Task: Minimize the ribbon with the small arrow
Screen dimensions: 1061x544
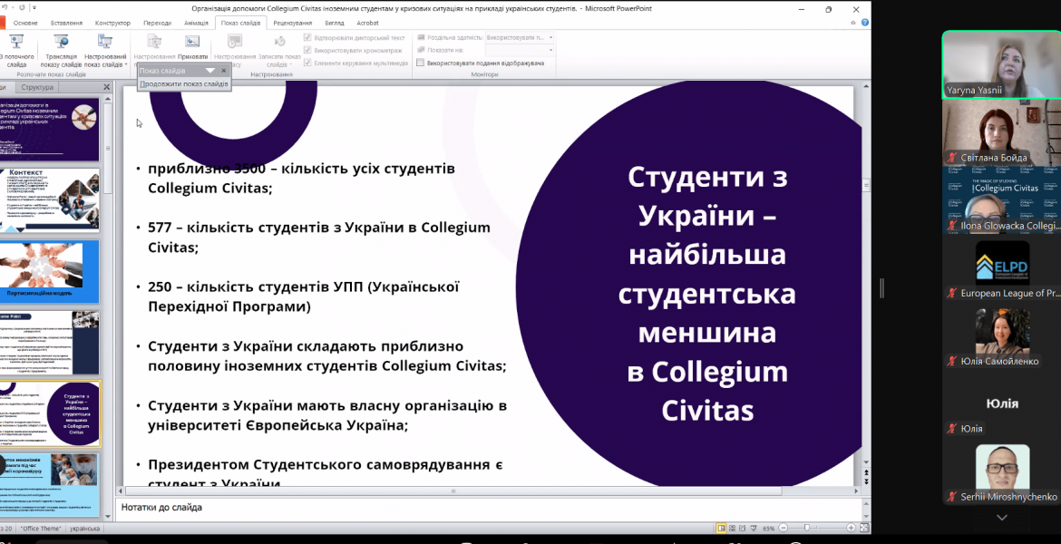Action: pos(853,23)
